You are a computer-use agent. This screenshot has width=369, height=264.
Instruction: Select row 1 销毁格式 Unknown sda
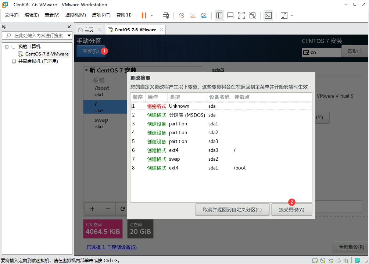click(221, 106)
